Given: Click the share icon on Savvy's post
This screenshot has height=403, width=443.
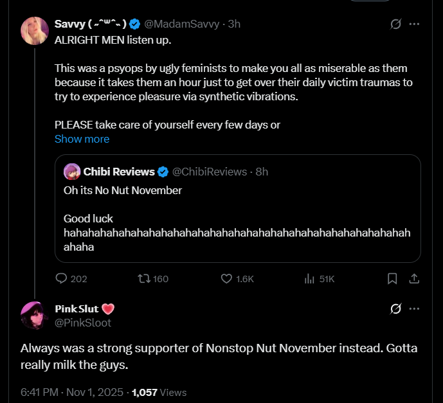Looking at the screenshot, I should point(415,278).
